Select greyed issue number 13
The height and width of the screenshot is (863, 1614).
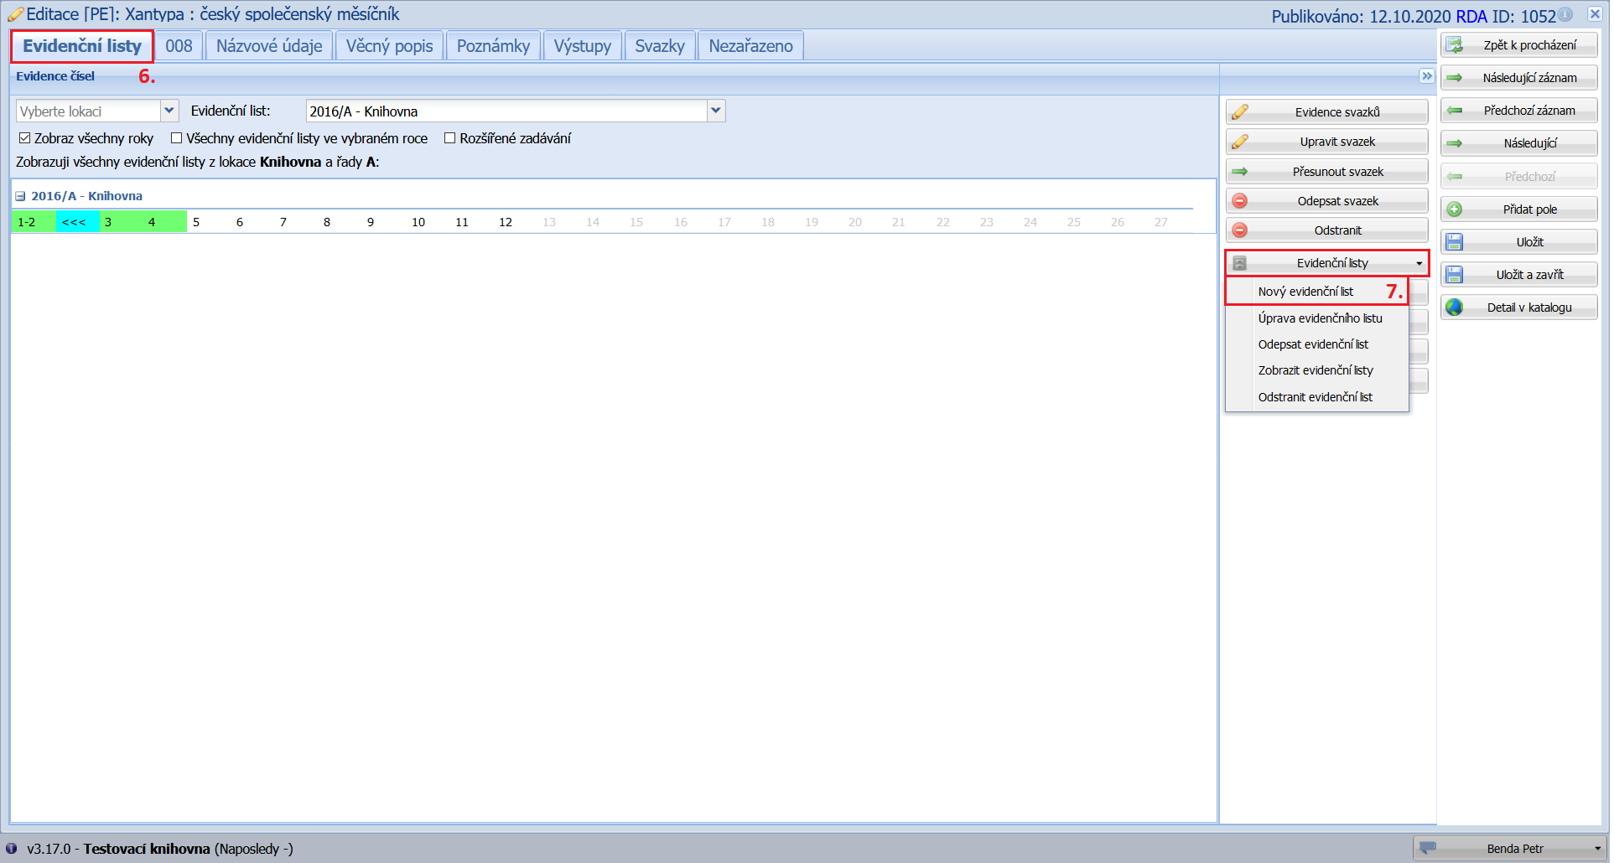[x=549, y=222]
